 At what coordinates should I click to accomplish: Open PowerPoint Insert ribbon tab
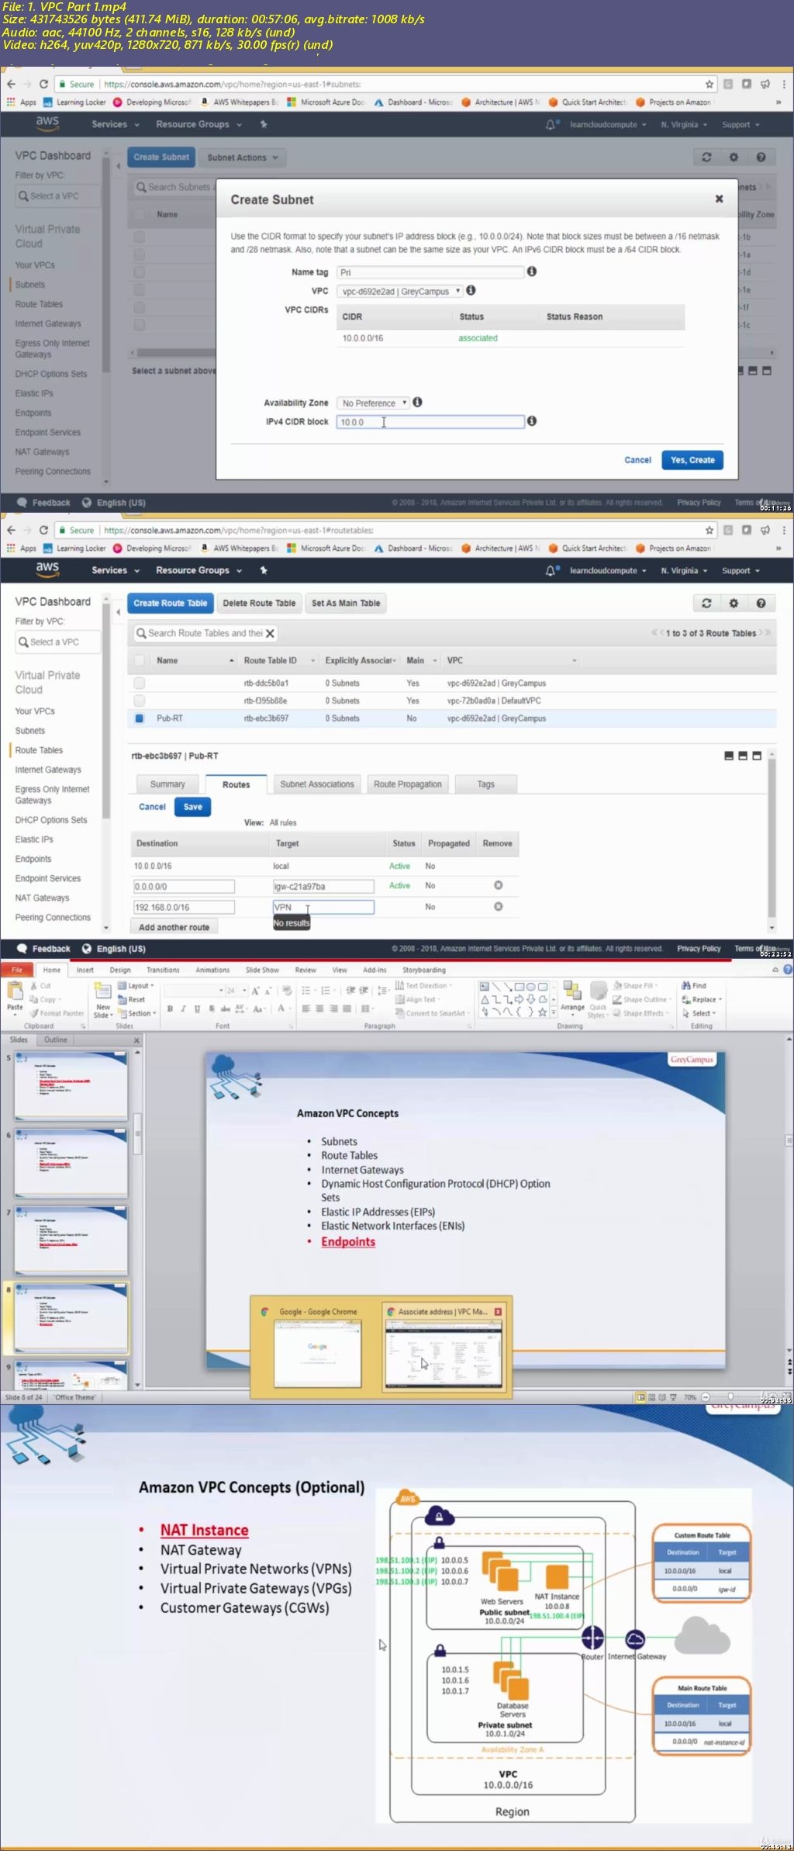85,970
